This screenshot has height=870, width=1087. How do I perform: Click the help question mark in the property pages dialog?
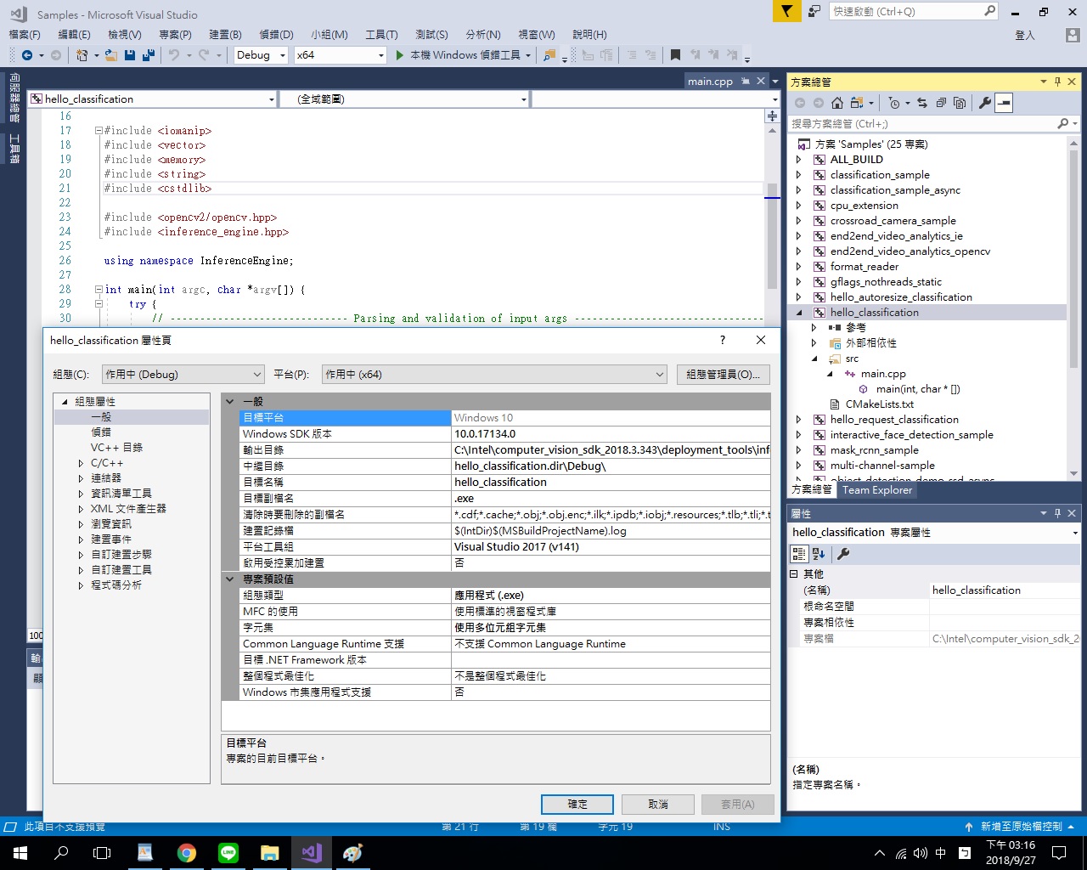723,340
